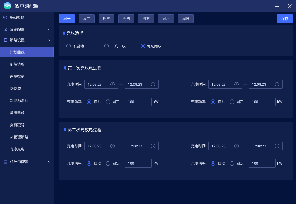Click the 100 kW power input field

[138, 102]
